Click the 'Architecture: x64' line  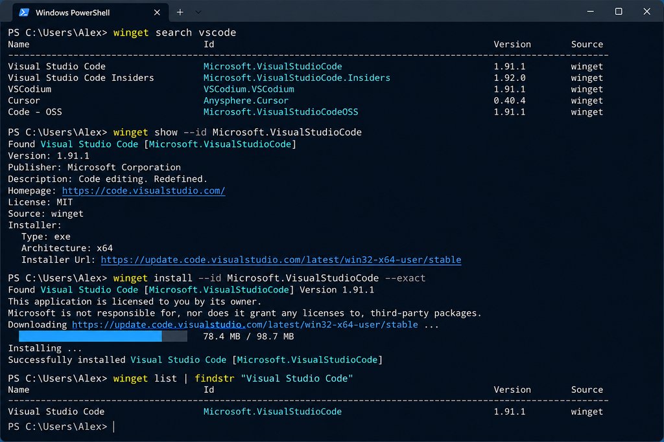67,248
